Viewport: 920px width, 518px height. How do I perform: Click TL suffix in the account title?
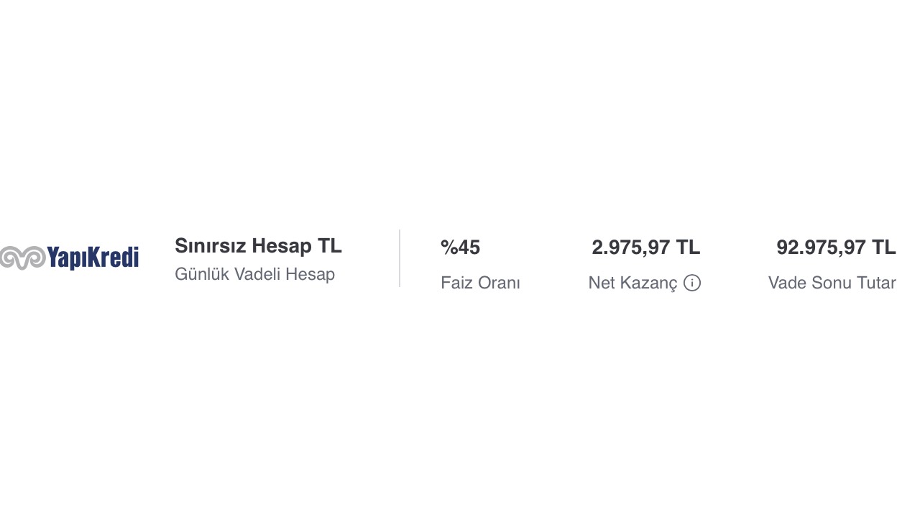tap(330, 246)
